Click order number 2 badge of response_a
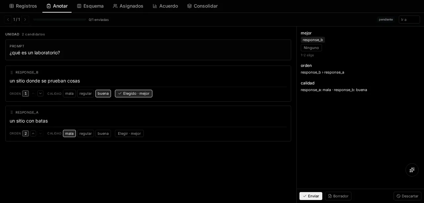Screen dimensions: 424x203 coord(26,133)
